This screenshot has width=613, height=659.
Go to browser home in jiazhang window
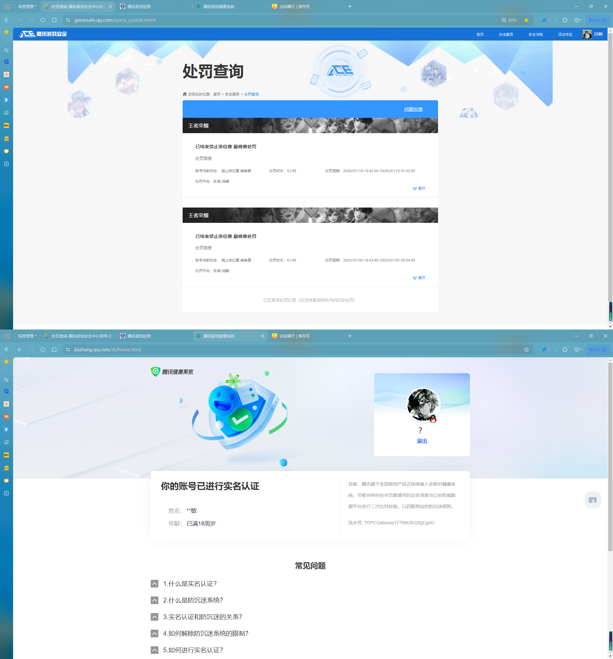coord(54,350)
